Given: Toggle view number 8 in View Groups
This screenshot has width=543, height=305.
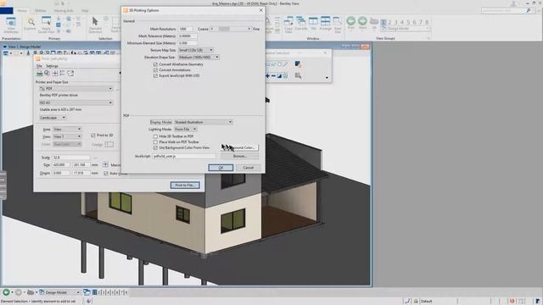Looking at the screenshot, I should point(427,22).
